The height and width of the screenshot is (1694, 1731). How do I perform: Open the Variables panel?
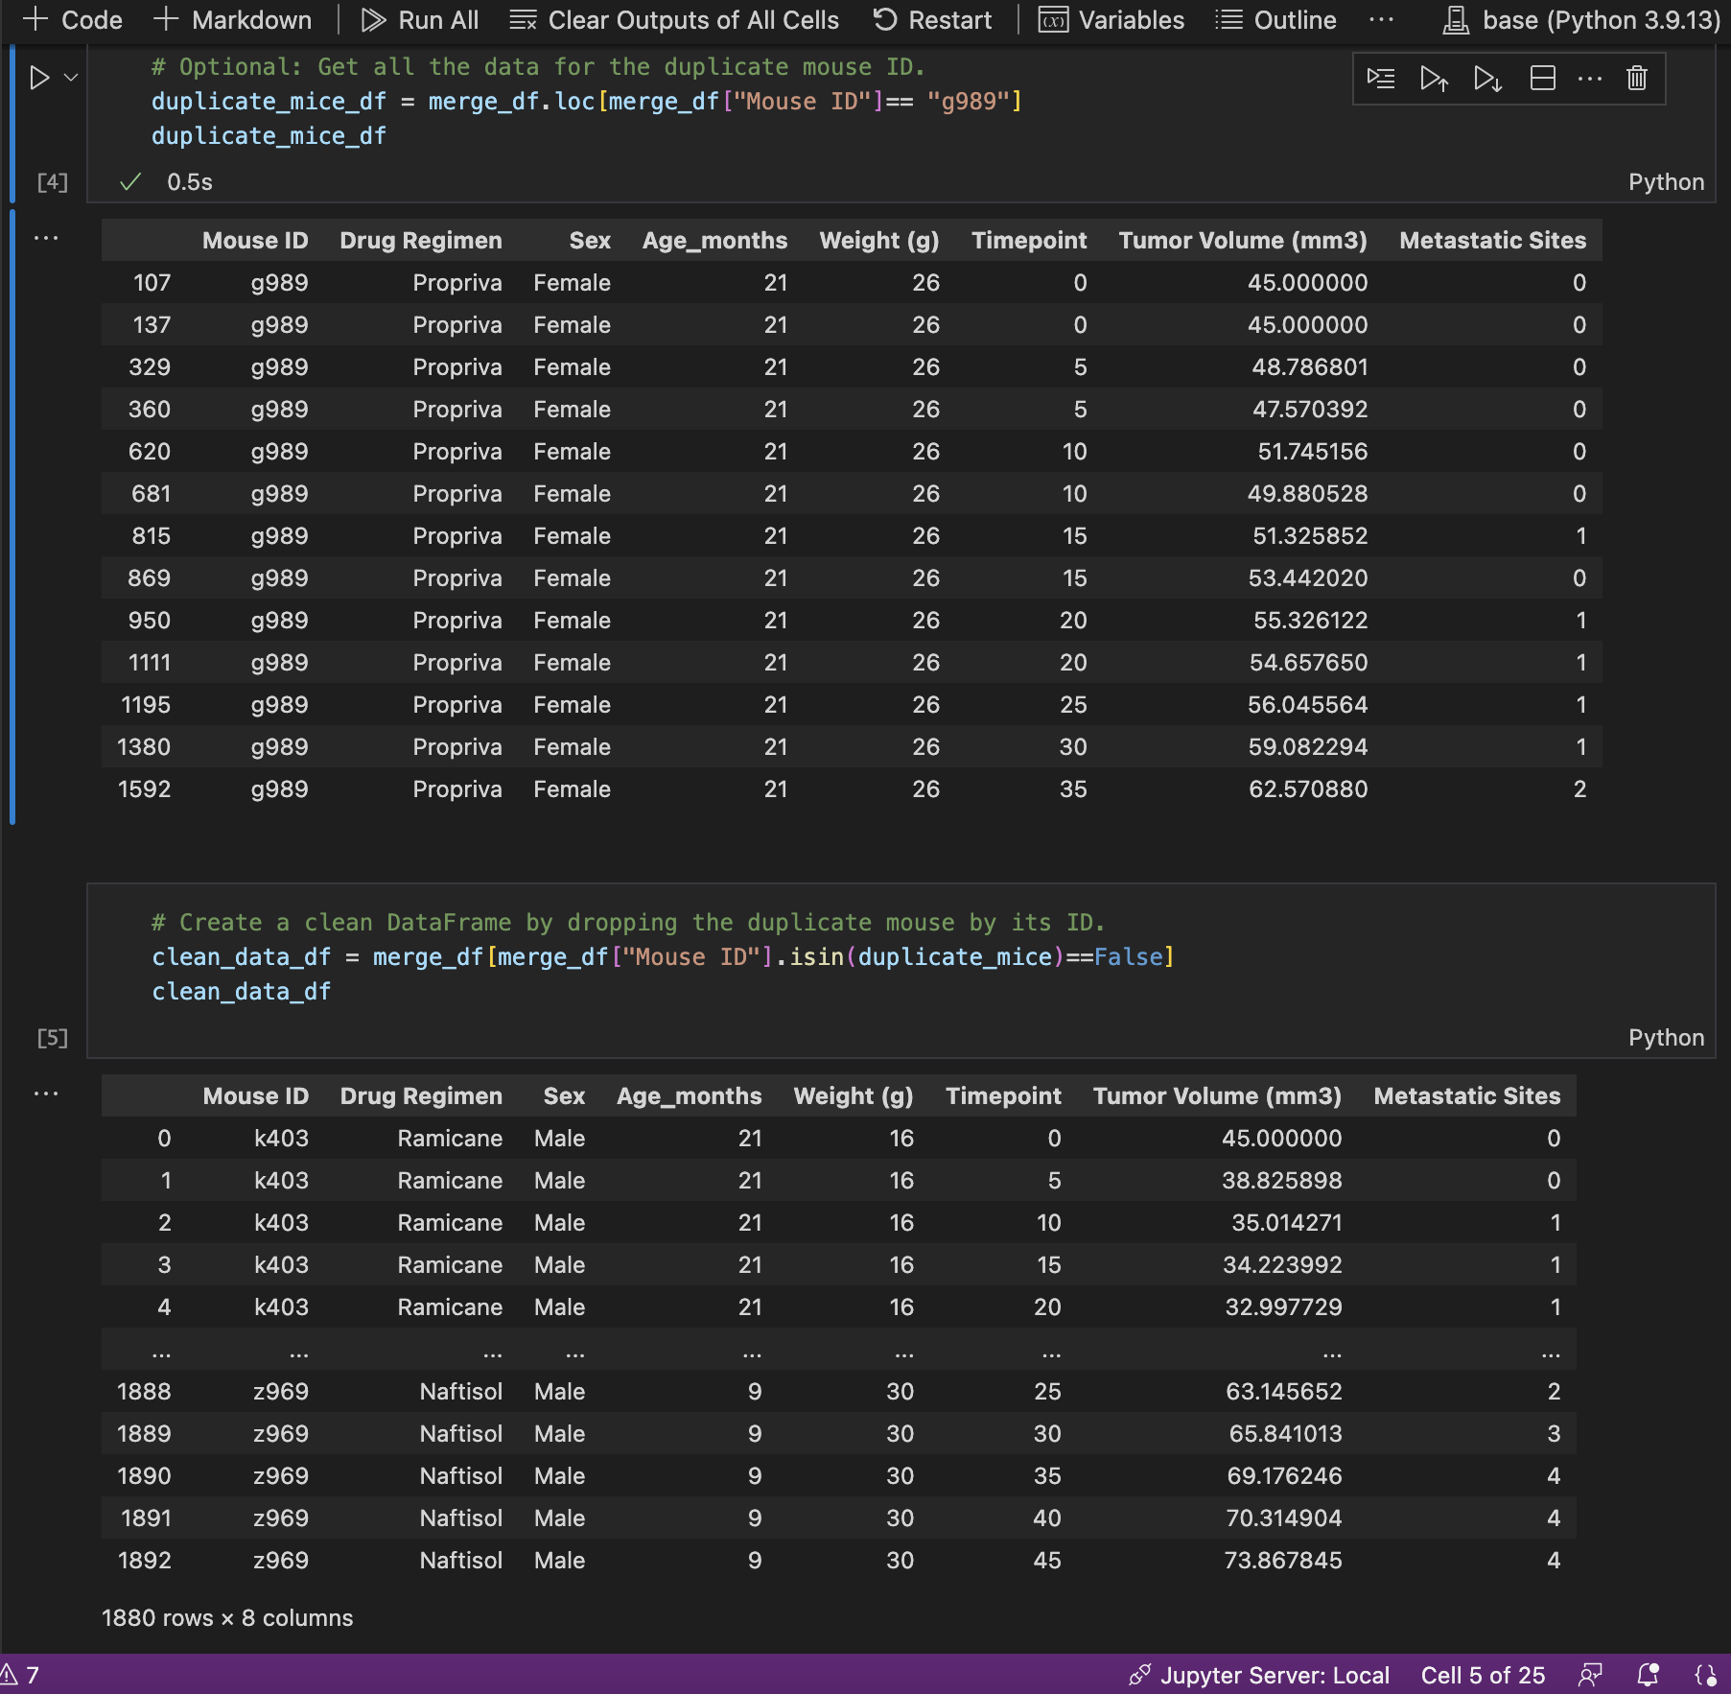tap(1111, 20)
